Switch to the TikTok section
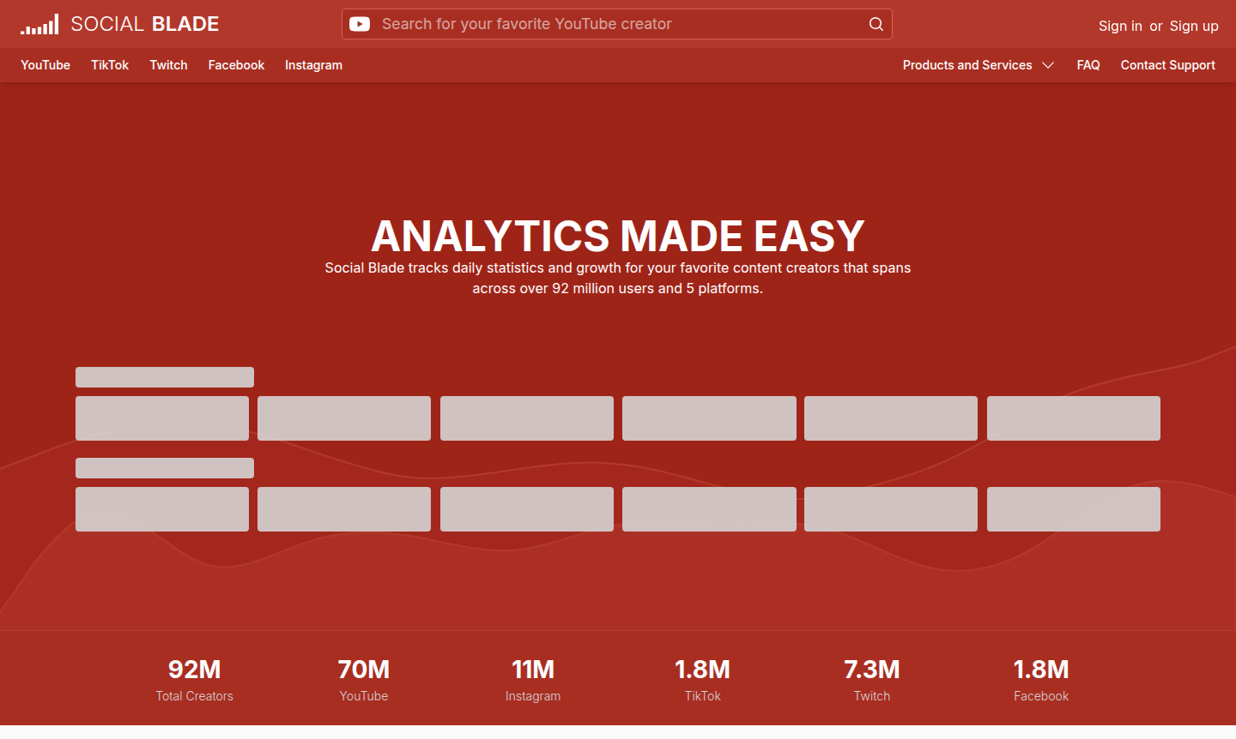This screenshot has height=739, width=1236. tap(110, 65)
